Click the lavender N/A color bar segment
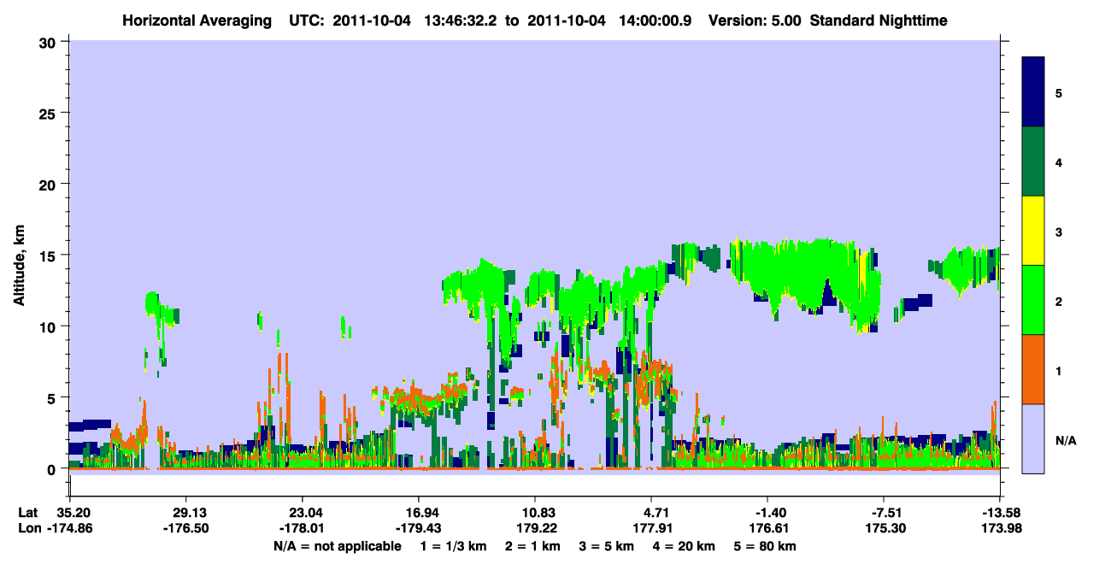 (1033, 438)
